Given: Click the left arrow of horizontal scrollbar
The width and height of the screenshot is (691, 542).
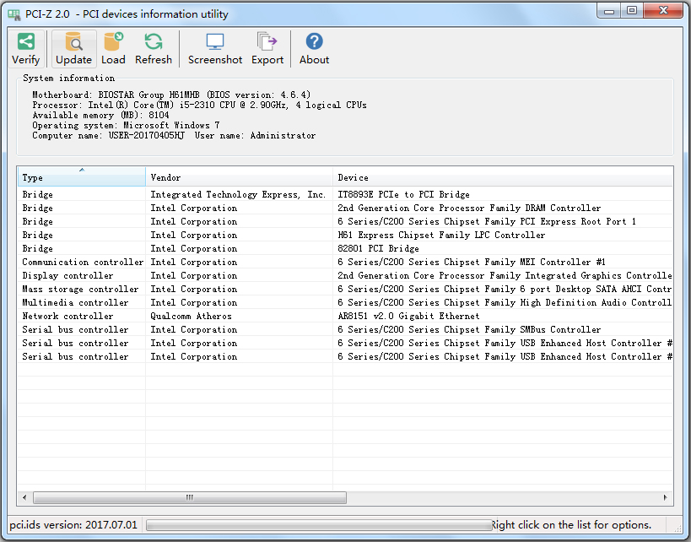Looking at the screenshot, I should tap(24, 498).
